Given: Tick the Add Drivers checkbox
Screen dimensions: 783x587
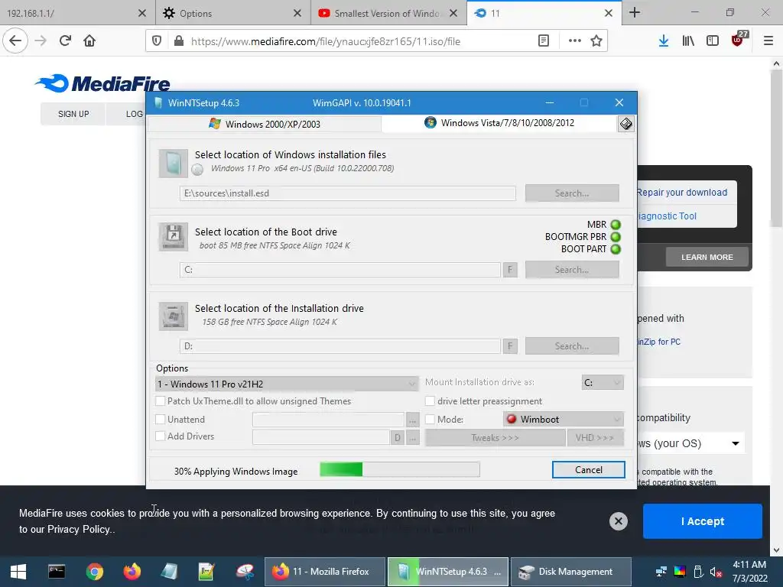Looking at the screenshot, I should tap(161, 436).
